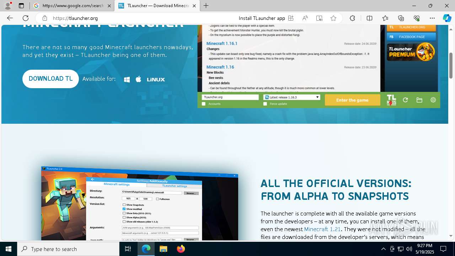Open the Windows Start menu
This screenshot has width=455, height=256.
point(9,249)
